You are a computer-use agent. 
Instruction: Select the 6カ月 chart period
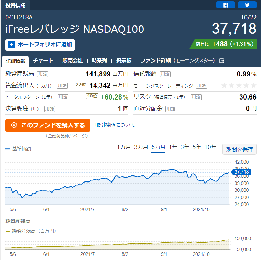point(158,147)
